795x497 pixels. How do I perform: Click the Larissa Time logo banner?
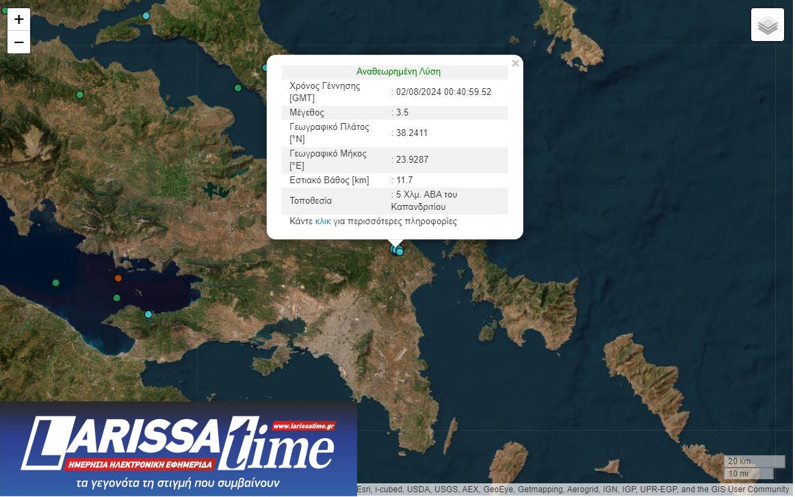click(178, 448)
